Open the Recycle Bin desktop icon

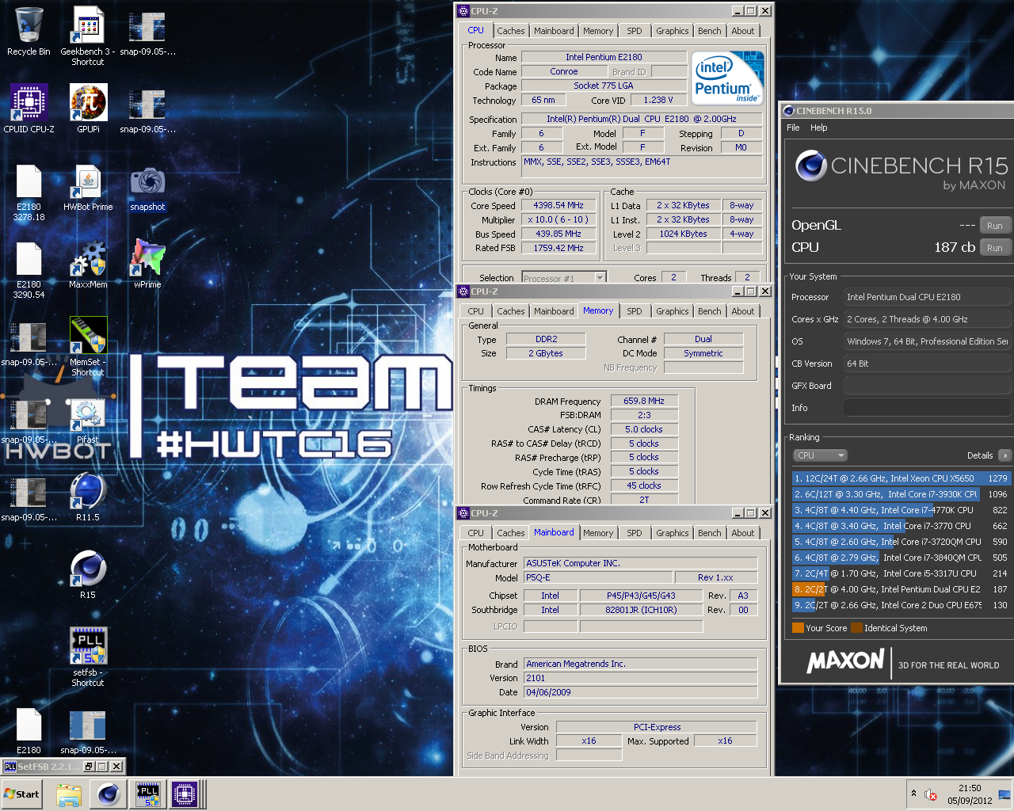(x=29, y=32)
